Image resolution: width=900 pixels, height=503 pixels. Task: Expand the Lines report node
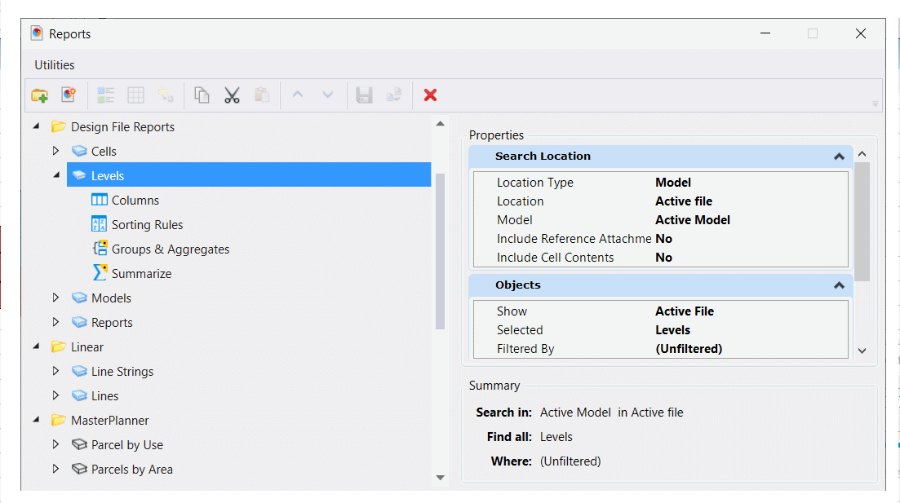point(55,395)
